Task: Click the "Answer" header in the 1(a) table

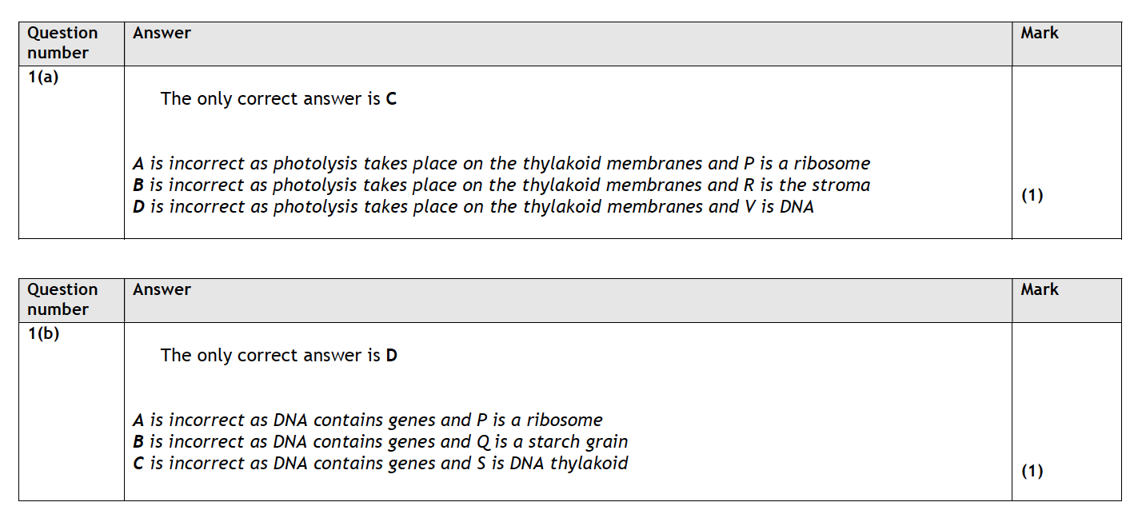Action: pyautogui.click(x=162, y=33)
